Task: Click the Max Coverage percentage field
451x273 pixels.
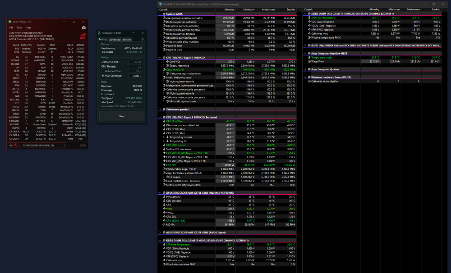Action: [x=135, y=76]
